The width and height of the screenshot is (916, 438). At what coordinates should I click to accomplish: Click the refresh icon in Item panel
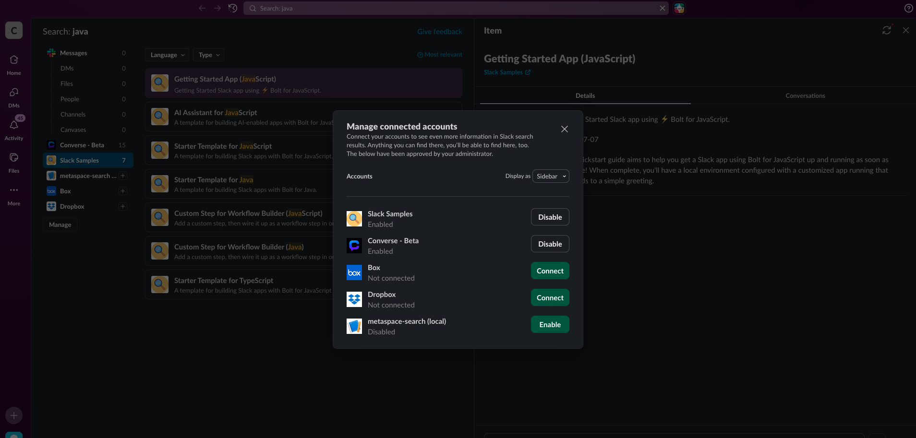886,30
